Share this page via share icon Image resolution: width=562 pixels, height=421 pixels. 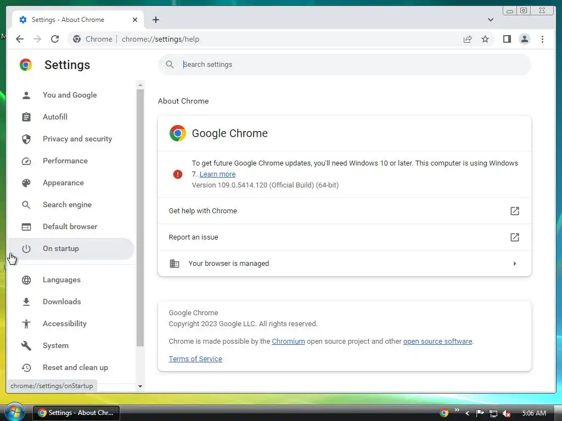tap(468, 39)
